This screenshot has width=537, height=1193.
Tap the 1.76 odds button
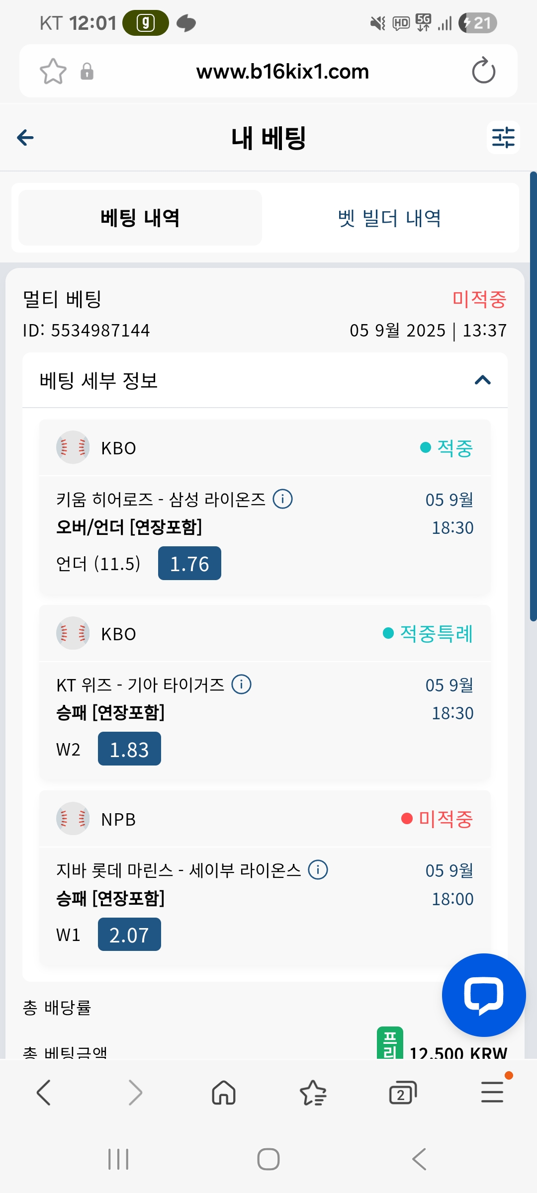tap(189, 564)
